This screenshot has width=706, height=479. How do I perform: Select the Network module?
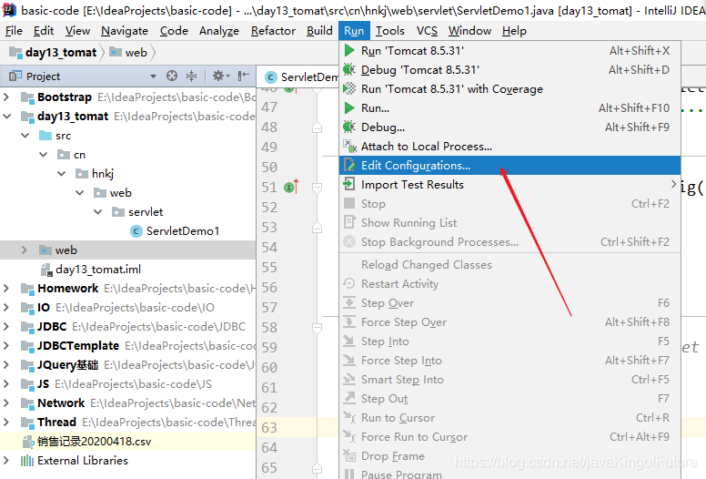61,403
